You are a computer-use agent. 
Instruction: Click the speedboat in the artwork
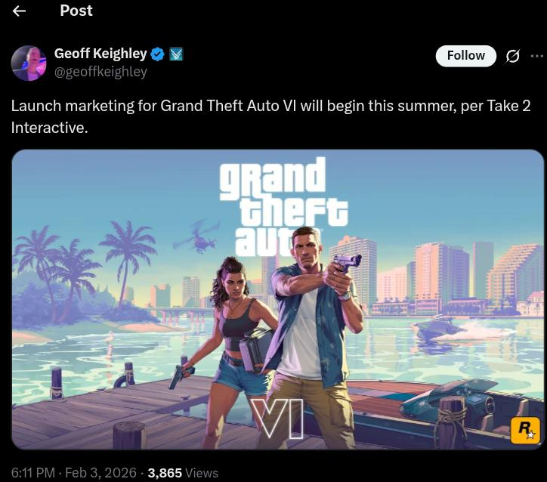tap(443, 328)
